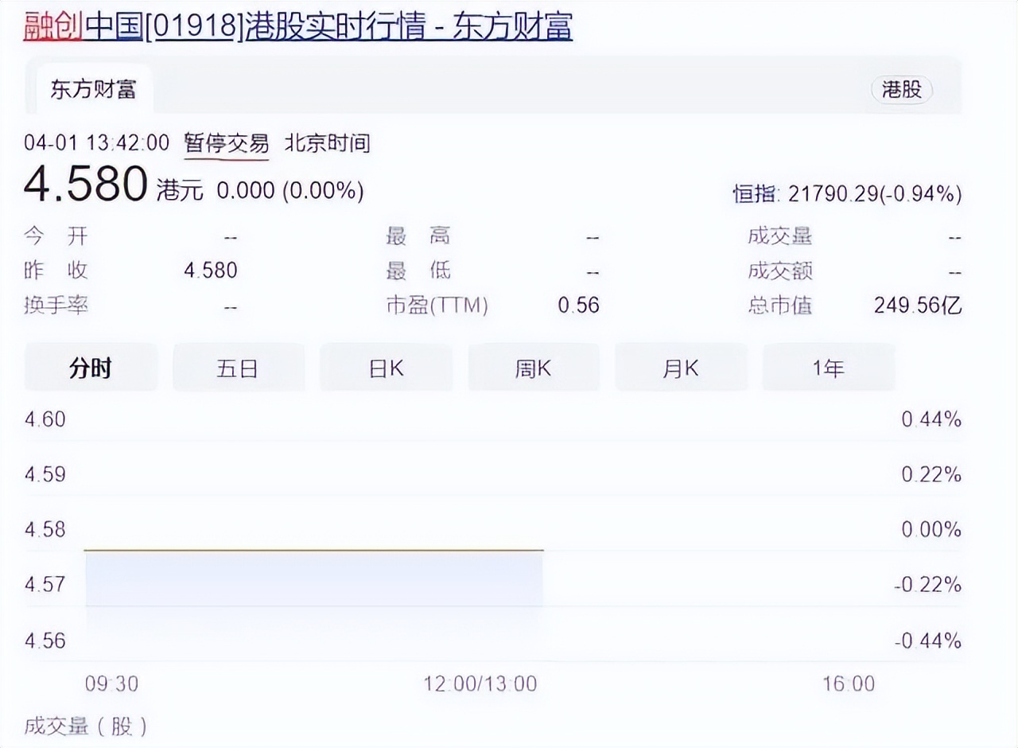Click the 市盈(TTM) label
Image resolution: width=1018 pixels, height=748 pixels.
[x=437, y=305]
